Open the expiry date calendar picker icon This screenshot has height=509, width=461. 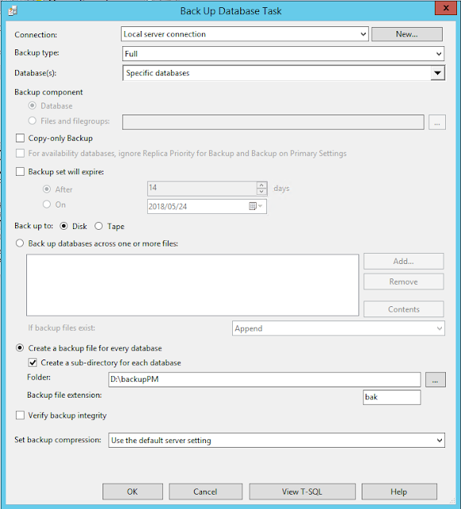[x=255, y=206]
